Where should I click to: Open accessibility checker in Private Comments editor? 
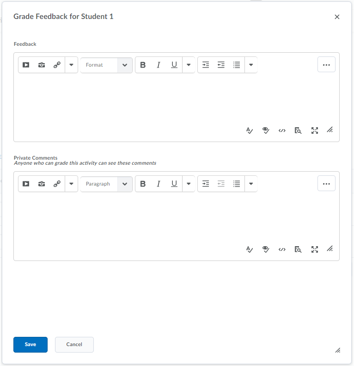[x=266, y=249]
